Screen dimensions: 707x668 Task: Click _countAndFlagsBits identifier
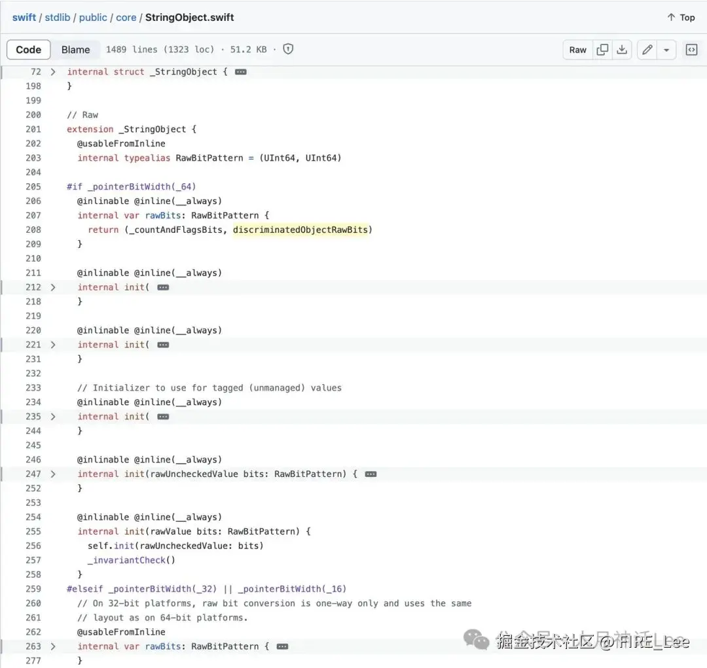(176, 230)
